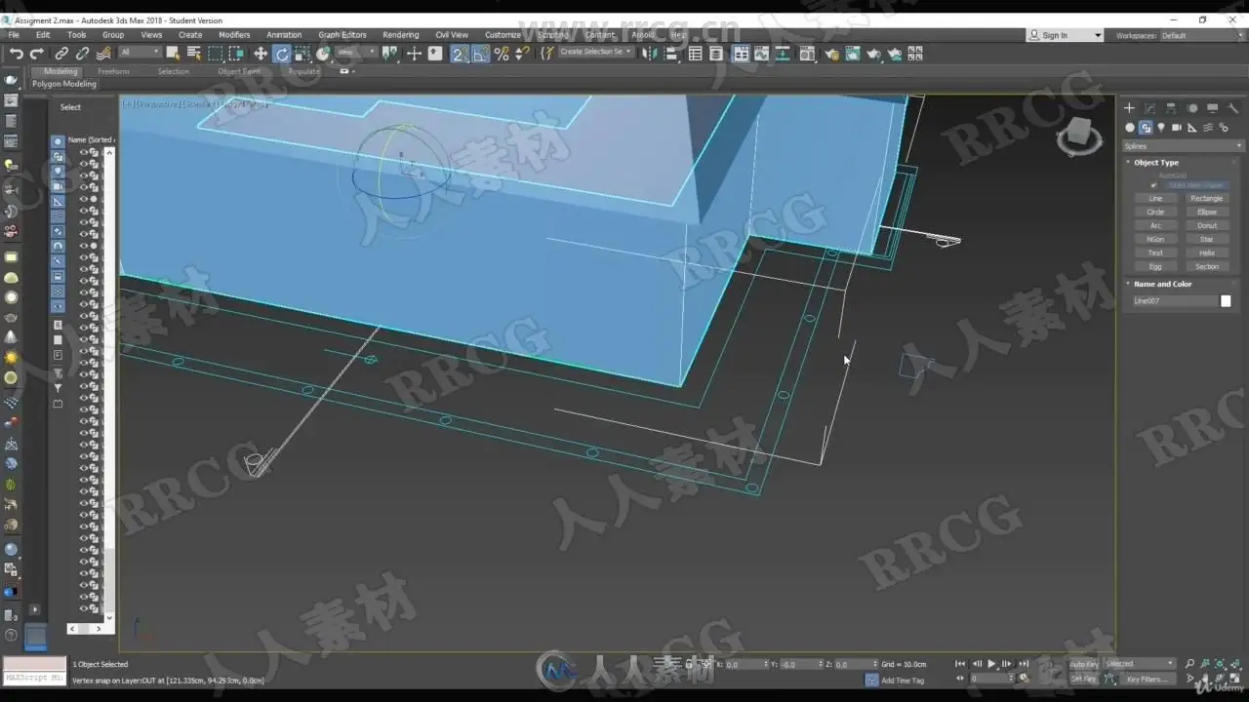Select the Lights category icon

(1161, 128)
